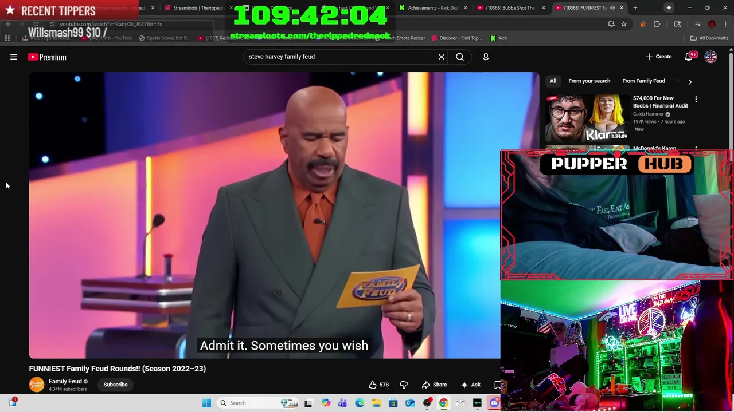
Task: Start voice search with microphone
Action: point(486,57)
